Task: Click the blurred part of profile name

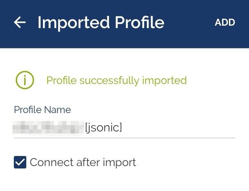Action: 48,127
